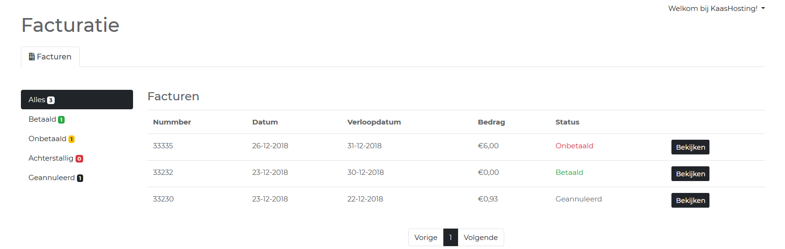Image resolution: width=785 pixels, height=249 pixels.
Task: Click the document icon on Facturen tab
Action: 32,57
